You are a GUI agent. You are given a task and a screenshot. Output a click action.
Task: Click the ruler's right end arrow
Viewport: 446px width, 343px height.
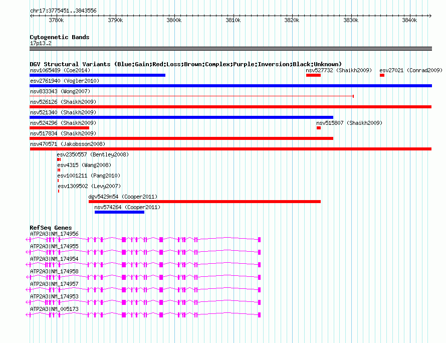430,16
